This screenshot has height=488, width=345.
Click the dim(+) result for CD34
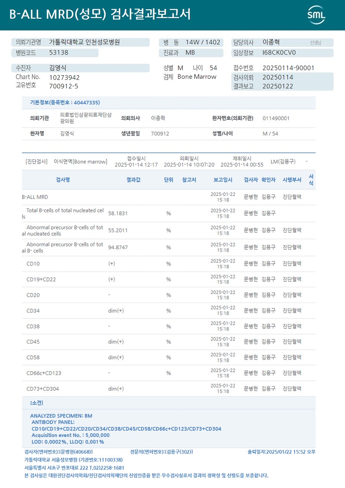click(x=116, y=311)
